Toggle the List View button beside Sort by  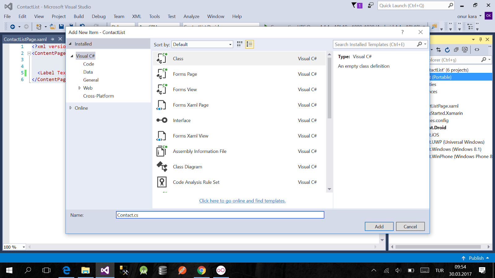pos(249,44)
